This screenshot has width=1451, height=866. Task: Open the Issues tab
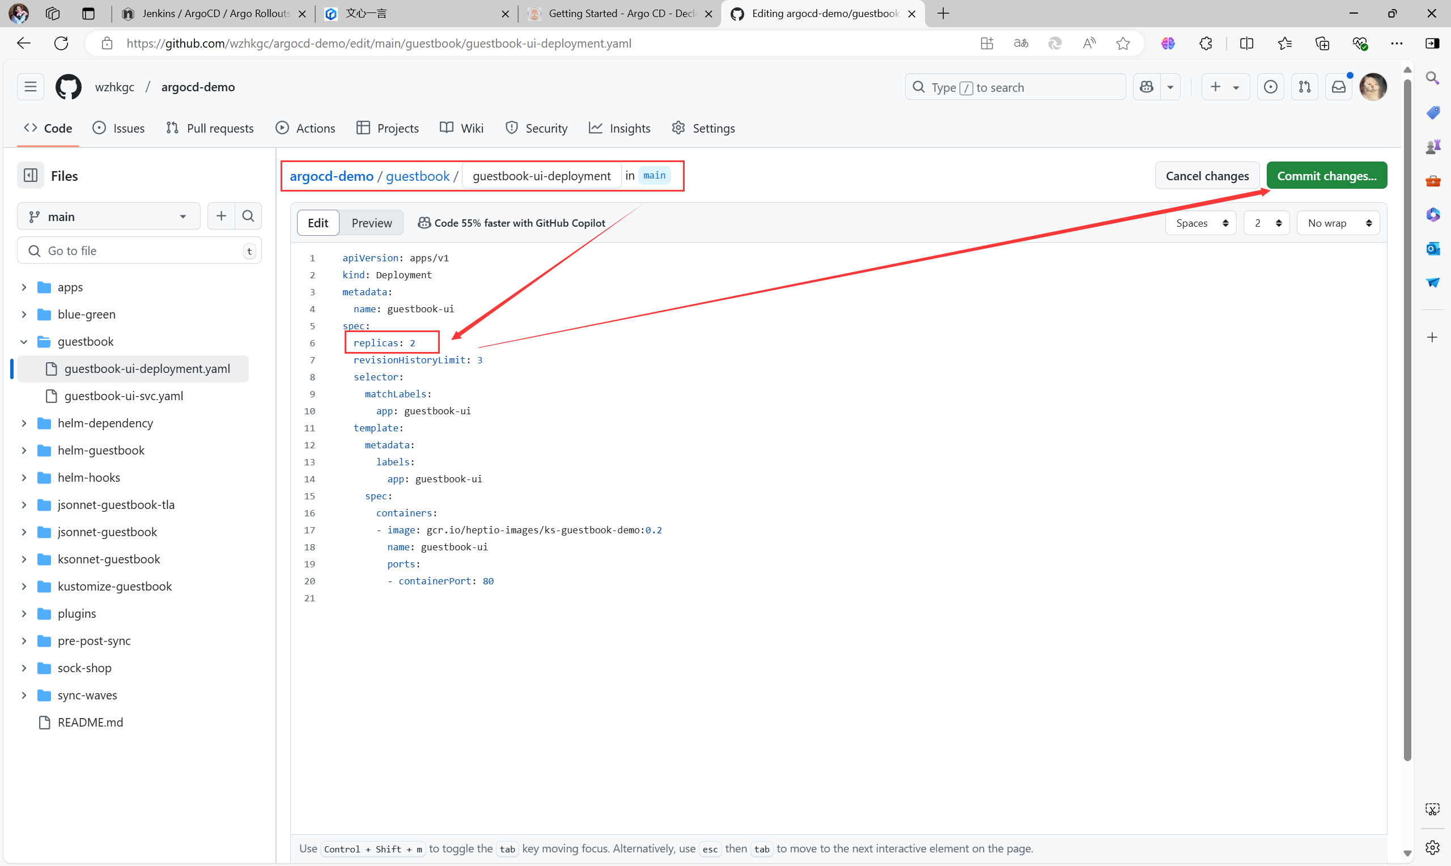118,128
